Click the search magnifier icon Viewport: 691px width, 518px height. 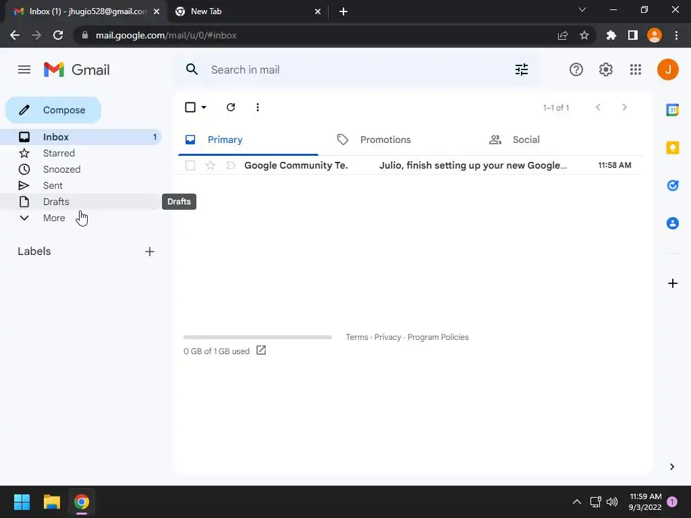pos(192,69)
